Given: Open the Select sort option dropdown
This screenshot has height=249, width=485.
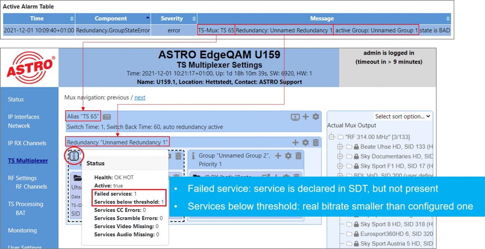Looking at the screenshot, I should 402,116.
